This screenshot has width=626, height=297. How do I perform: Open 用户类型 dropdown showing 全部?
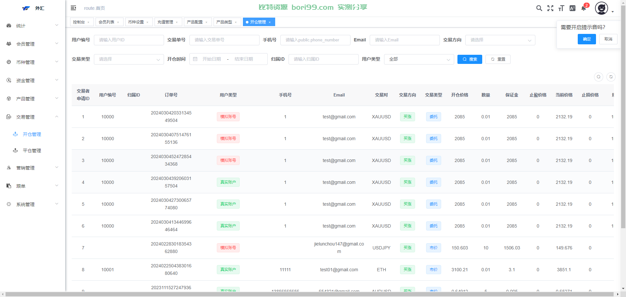(x=419, y=59)
